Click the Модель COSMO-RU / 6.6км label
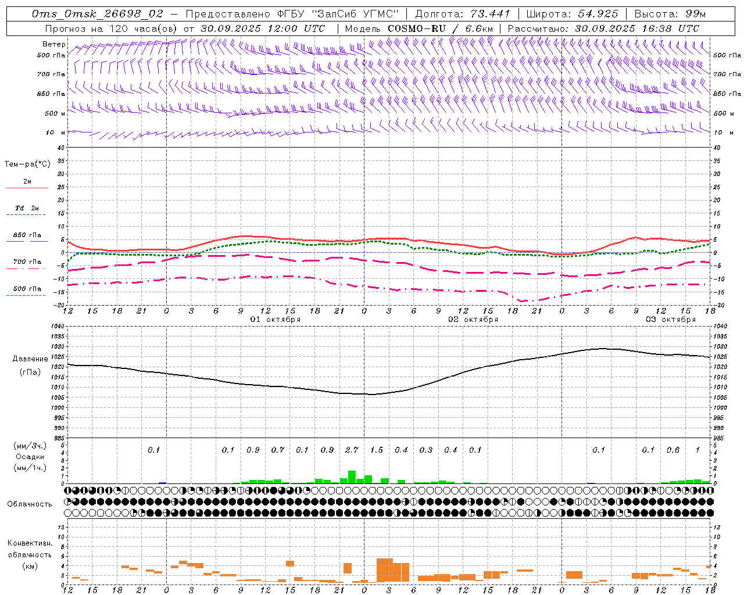 click(x=420, y=28)
